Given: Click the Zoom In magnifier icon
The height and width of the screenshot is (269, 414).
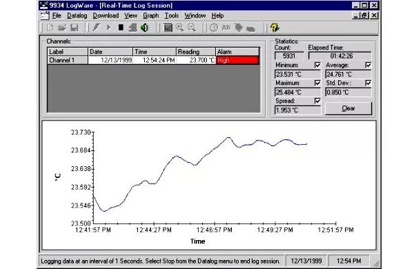Looking at the screenshot, I should click(x=180, y=28).
